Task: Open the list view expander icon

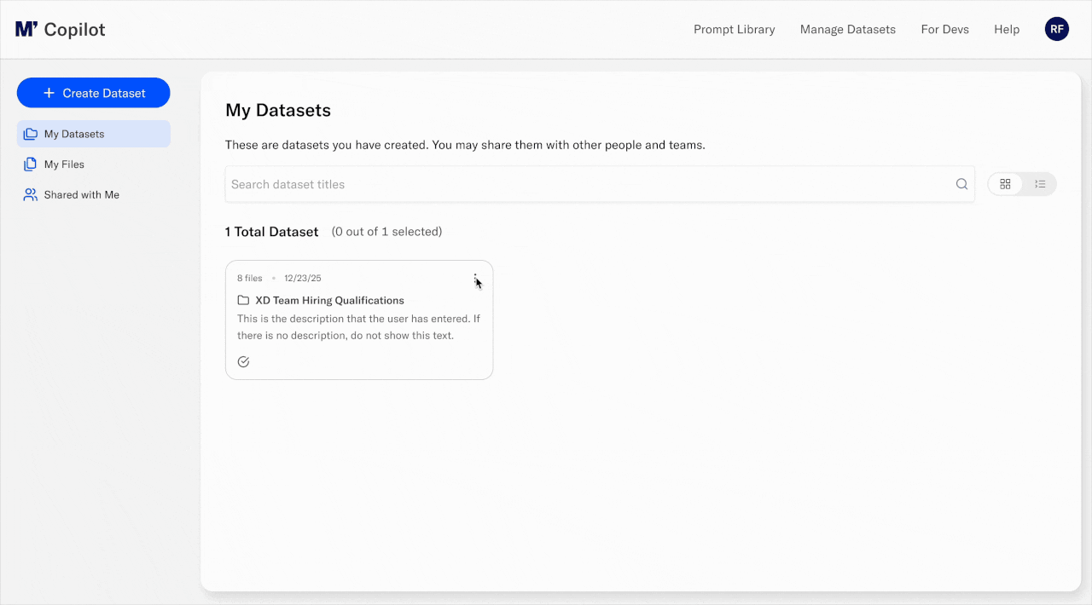Action: (x=1040, y=183)
